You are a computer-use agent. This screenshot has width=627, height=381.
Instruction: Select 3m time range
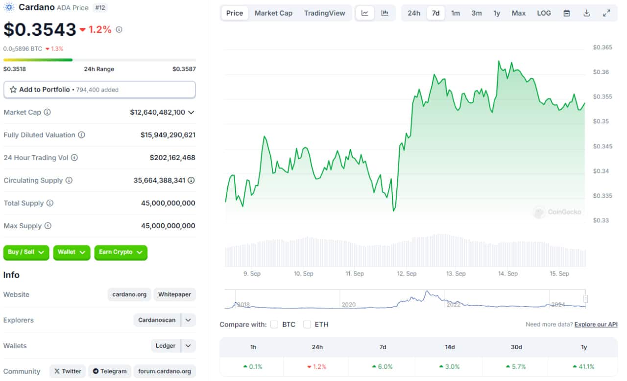pyautogui.click(x=477, y=13)
